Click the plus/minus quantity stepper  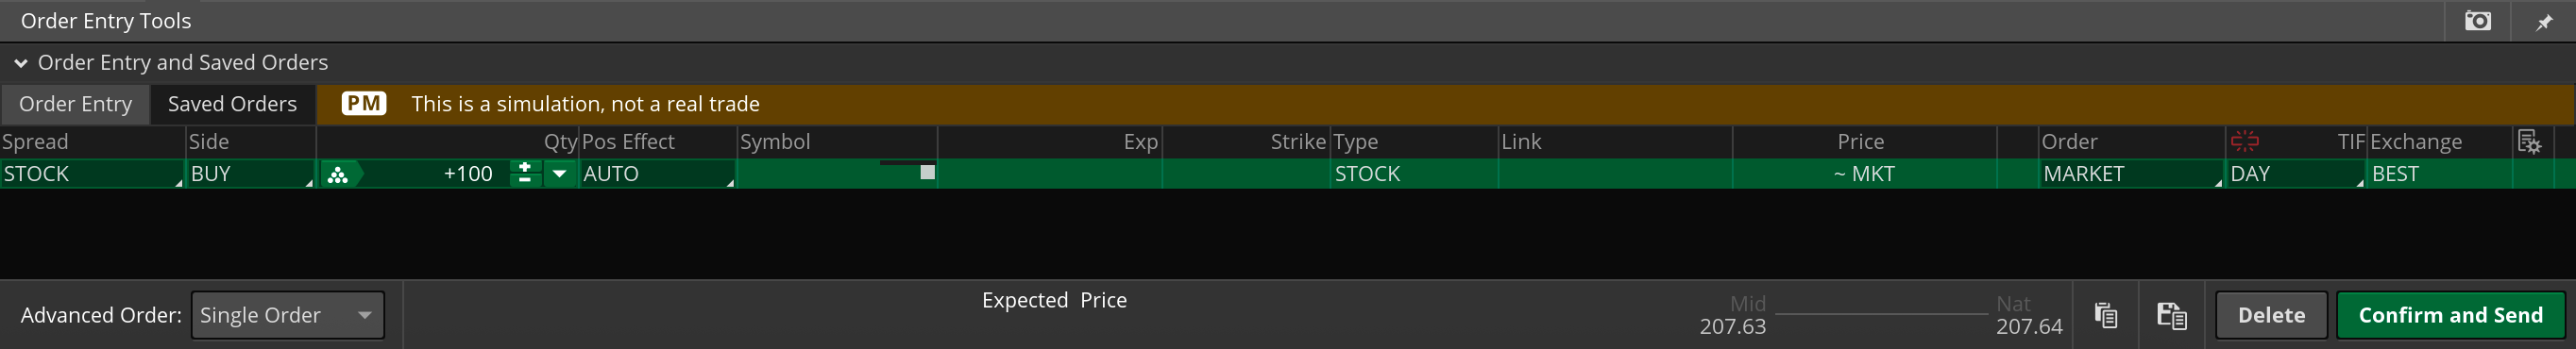click(525, 173)
